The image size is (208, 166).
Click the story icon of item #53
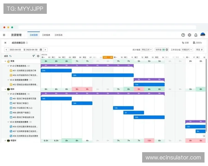pos(11,85)
